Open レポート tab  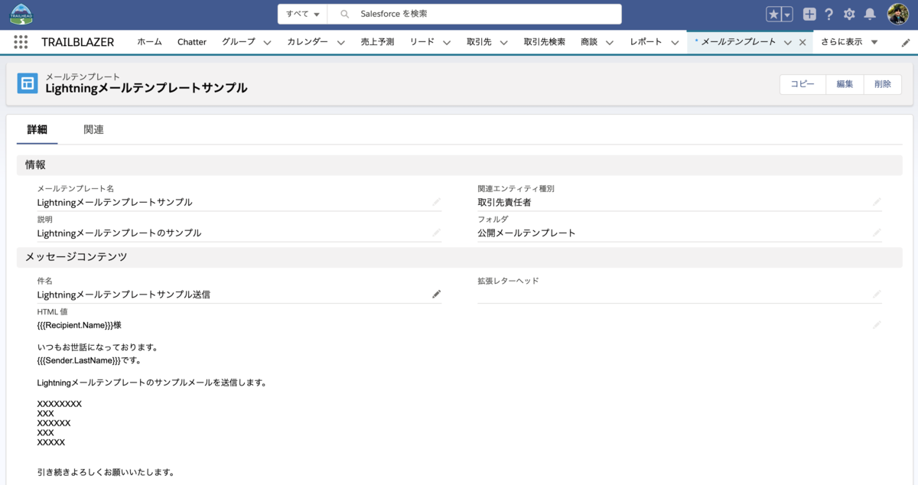(x=646, y=42)
